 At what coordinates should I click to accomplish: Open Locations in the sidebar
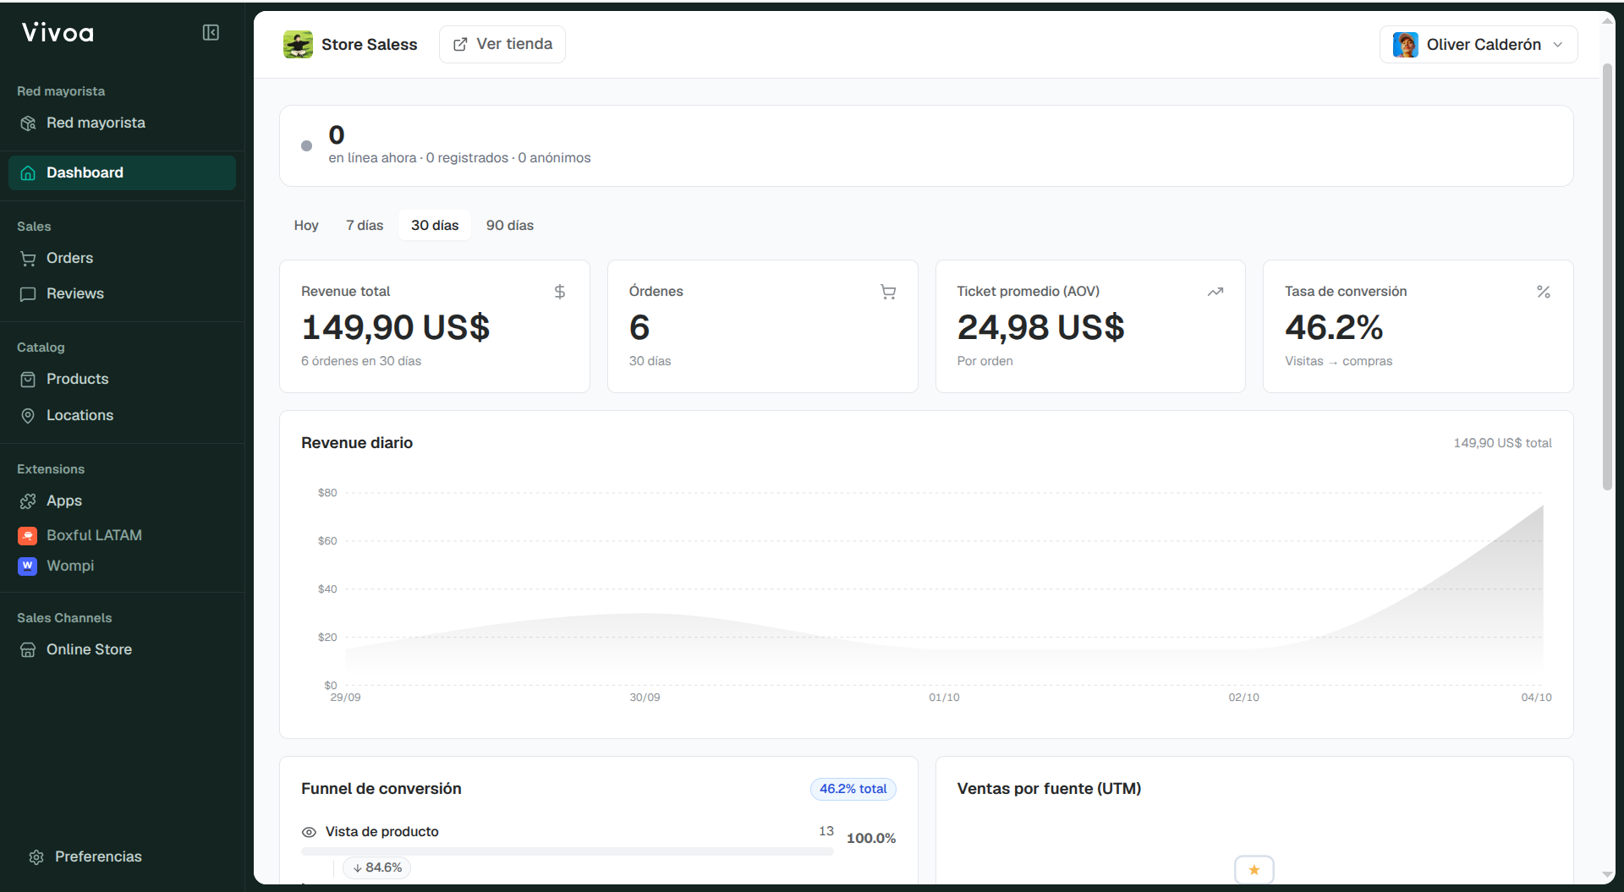[122, 415]
